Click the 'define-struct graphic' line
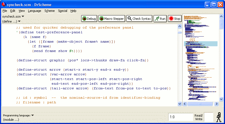 click(x=83, y=60)
